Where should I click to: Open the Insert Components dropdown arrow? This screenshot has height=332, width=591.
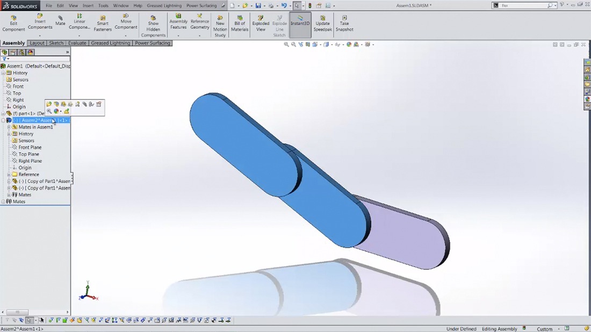[40, 35]
